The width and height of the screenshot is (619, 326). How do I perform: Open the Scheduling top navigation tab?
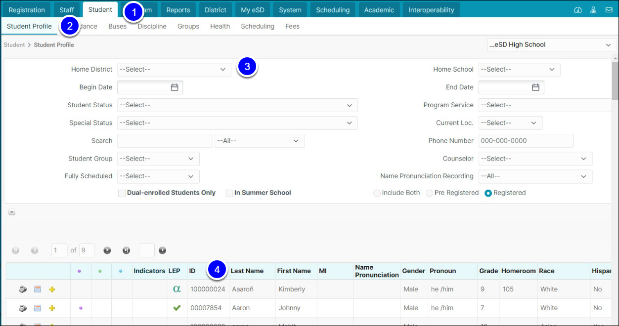pos(333,10)
